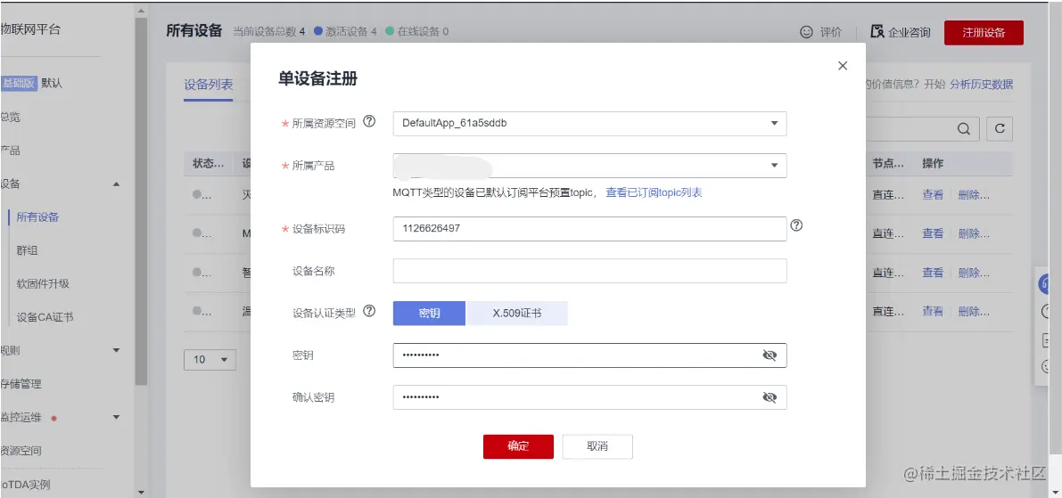The image size is (1062, 498).
Task: Select 群组 in sidebar
Action: (x=27, y=250)
